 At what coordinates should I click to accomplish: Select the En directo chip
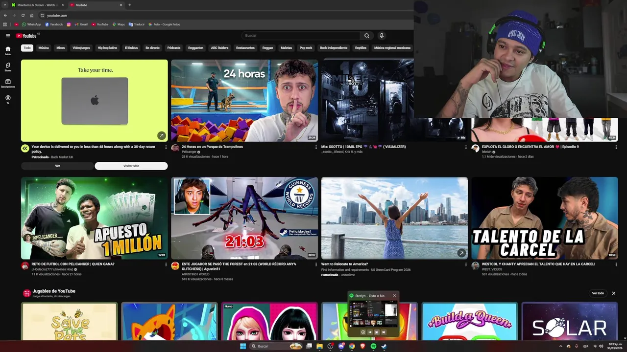coord(152,48)
